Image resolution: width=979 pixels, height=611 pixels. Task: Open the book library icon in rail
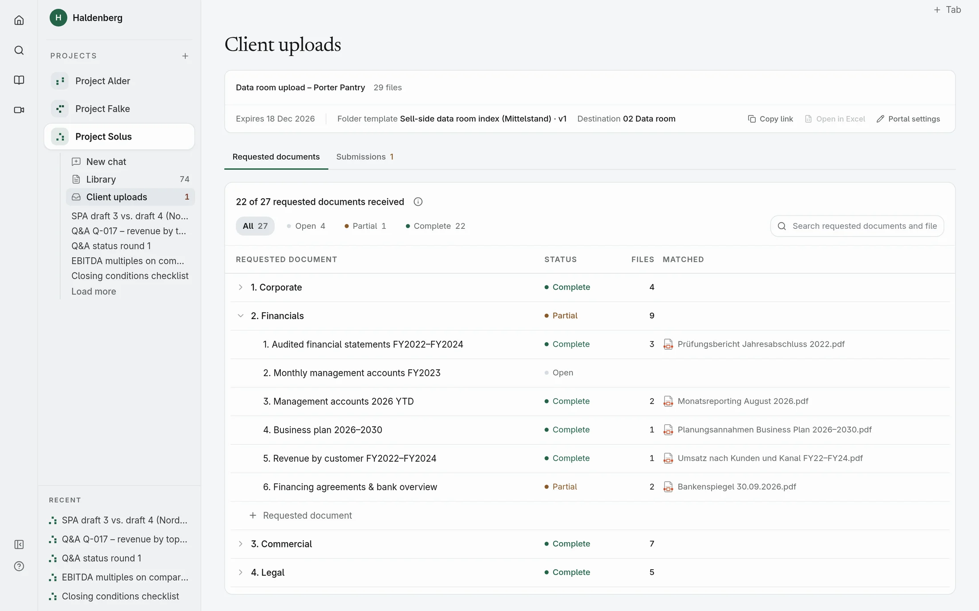19,80
